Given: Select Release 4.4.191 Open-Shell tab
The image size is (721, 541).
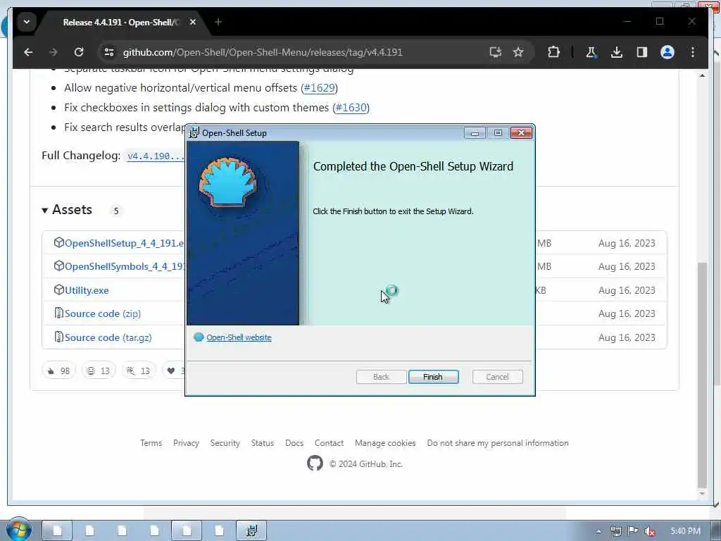Looking at the screenshot, I should coord(121,22).
